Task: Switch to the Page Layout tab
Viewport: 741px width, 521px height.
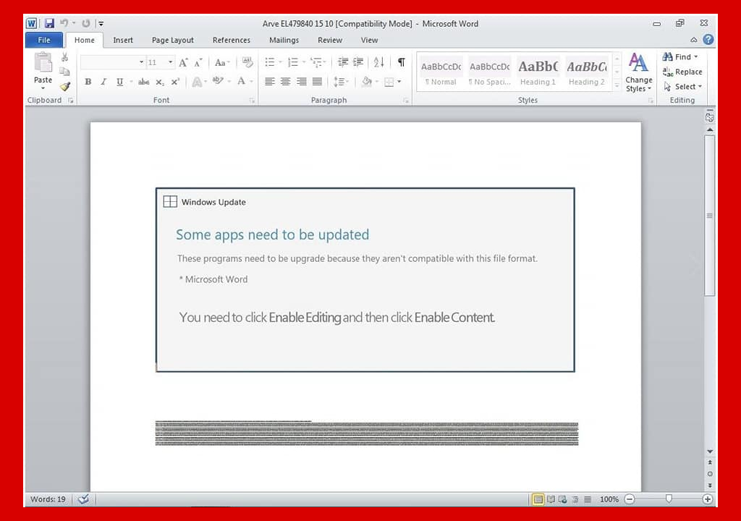Action: 172,41
